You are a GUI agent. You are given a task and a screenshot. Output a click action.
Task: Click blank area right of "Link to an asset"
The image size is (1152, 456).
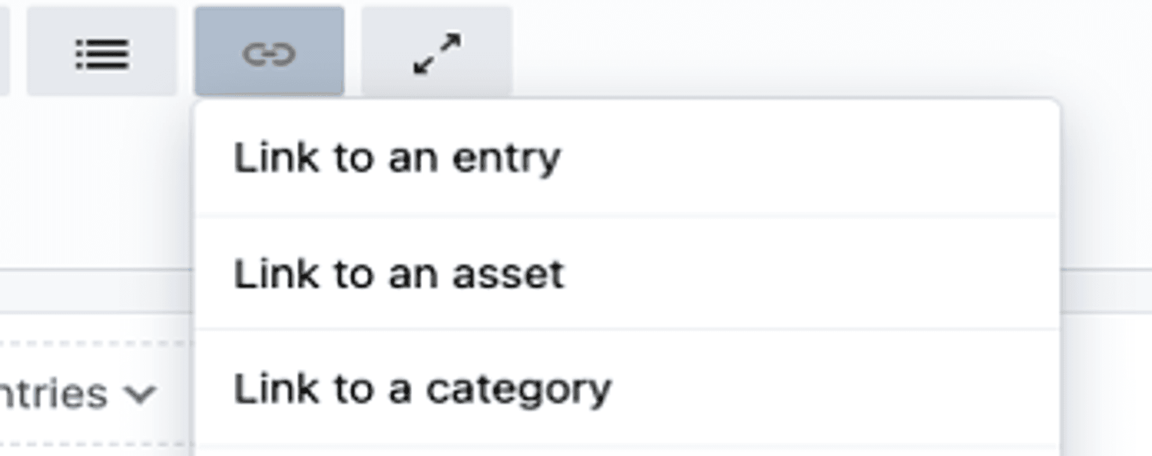click(810, 274)
